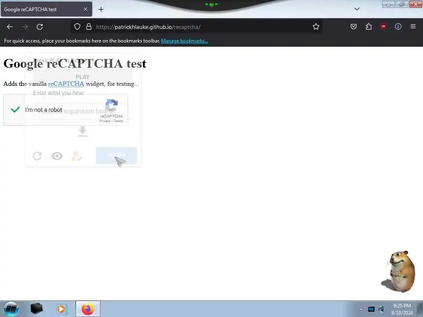Download the audio challenge file

tap(83, 131)
